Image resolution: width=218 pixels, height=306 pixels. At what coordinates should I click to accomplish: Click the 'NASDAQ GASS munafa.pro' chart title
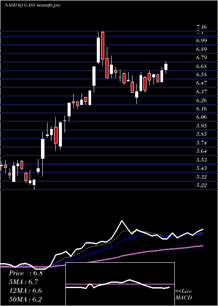(32, 5)
